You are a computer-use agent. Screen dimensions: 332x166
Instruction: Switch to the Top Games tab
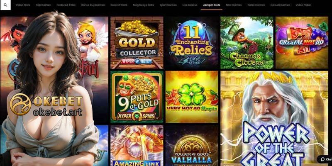click(x=43, y=5)
